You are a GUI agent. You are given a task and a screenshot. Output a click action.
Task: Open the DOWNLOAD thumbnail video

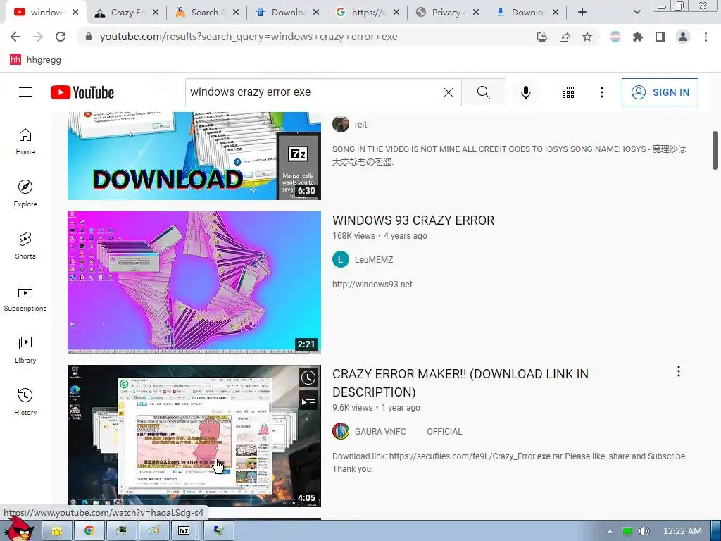pos(194,156)
